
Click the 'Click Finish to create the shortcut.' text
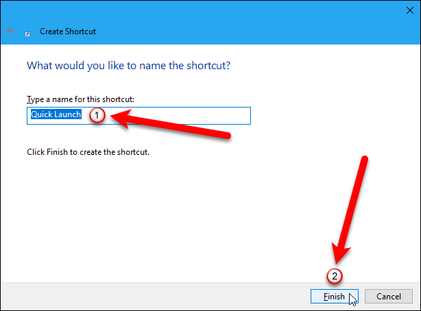coord(88,152)
